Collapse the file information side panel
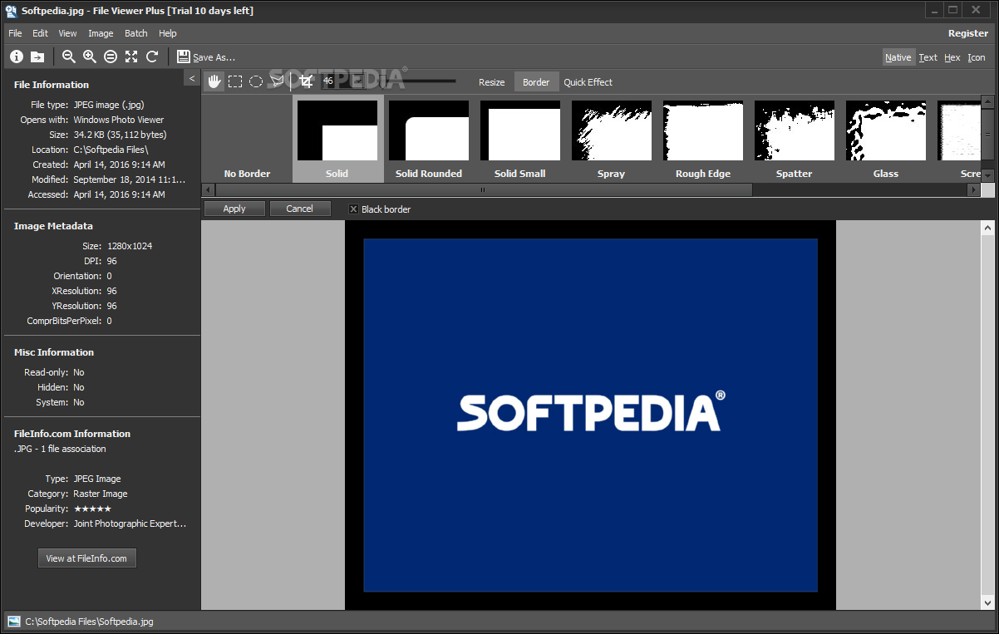999x634 pixels. [192, 79]
